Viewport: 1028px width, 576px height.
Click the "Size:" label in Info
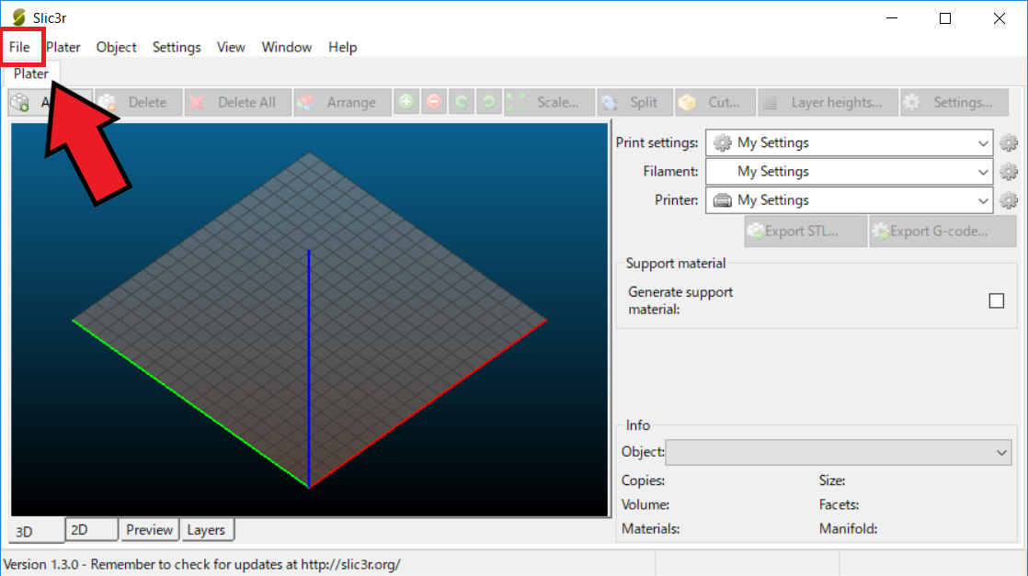pyautogui.click(x=832, y=480)
